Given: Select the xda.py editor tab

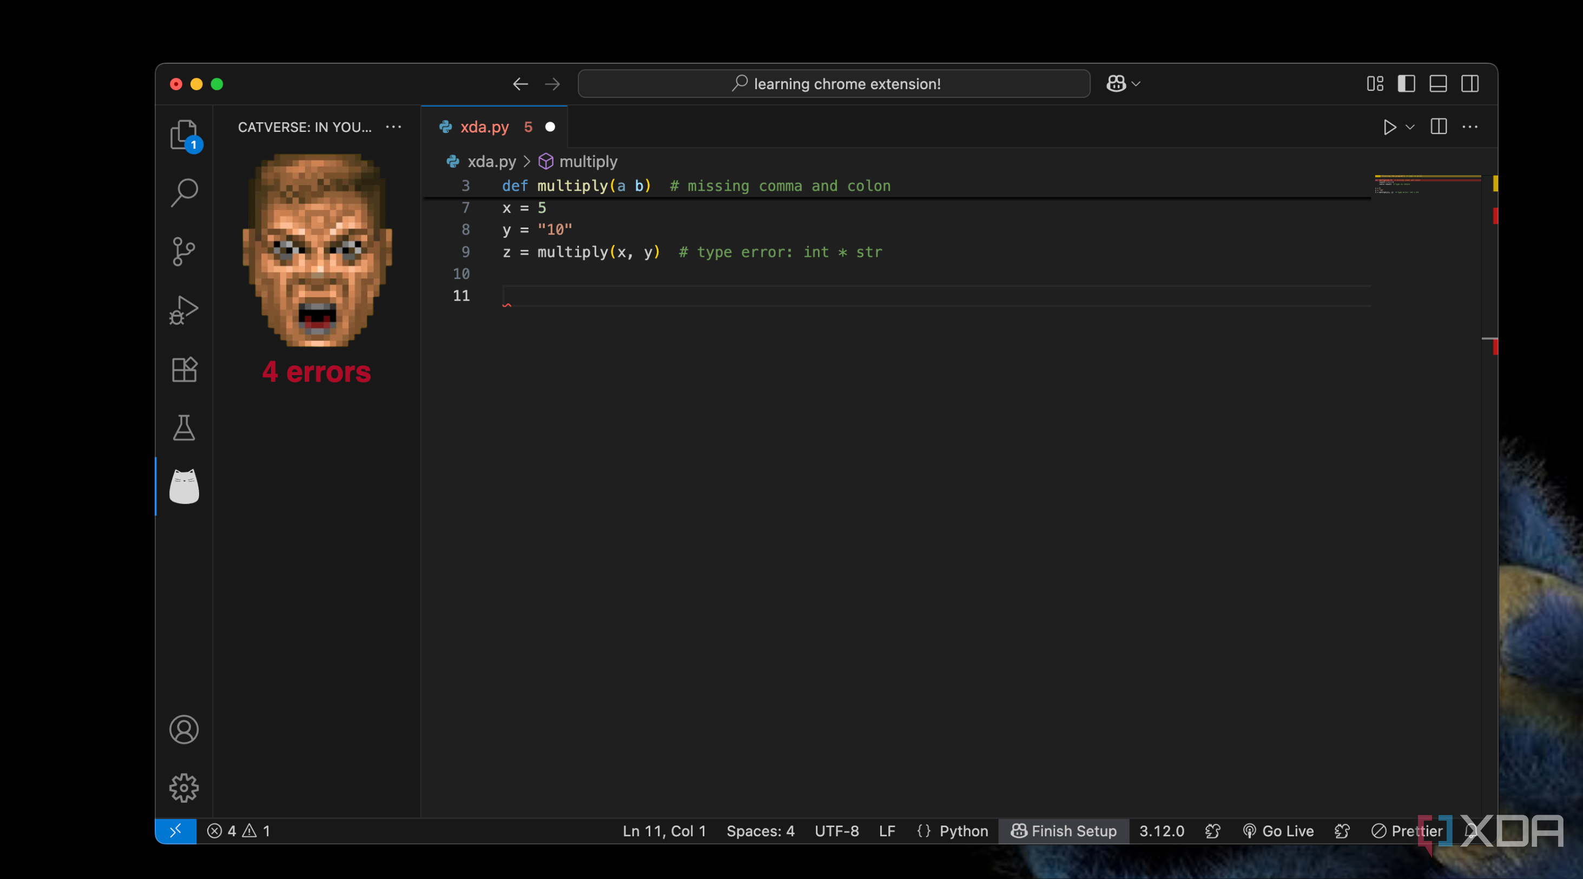Looking at the screenshot, I should (x=494, y=127).
